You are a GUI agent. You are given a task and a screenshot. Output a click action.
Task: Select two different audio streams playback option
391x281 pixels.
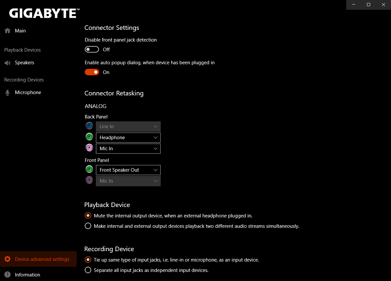(88, 226)
